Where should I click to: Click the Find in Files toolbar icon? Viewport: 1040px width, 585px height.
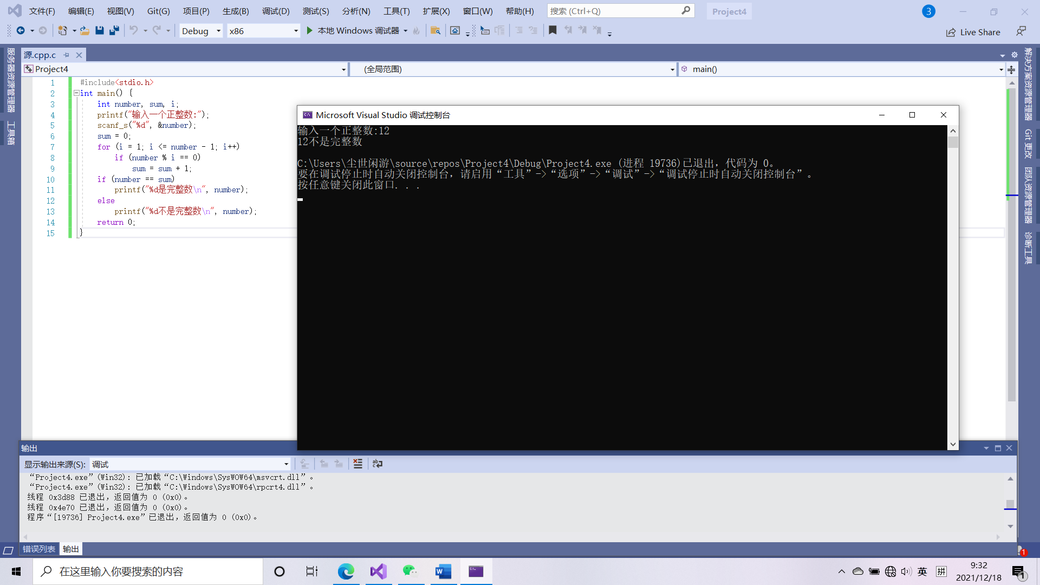[x=435, y=31]
